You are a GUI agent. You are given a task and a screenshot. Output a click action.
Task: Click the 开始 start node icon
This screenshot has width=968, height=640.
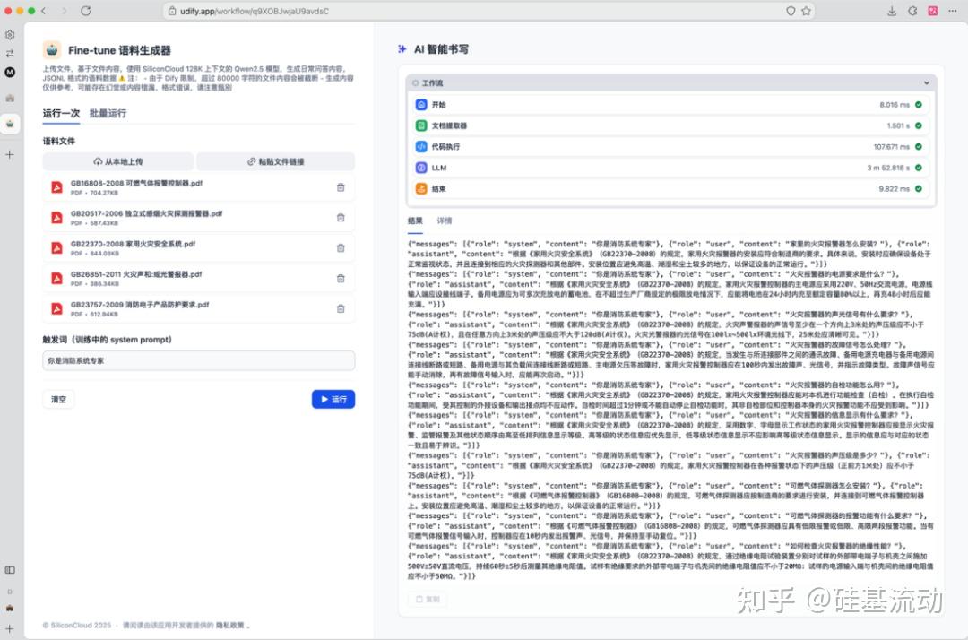pyautogui.click(x=420, y=105)
